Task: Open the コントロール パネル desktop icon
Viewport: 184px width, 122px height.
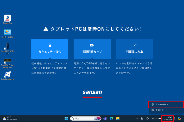Action: [x=7, y=34]
